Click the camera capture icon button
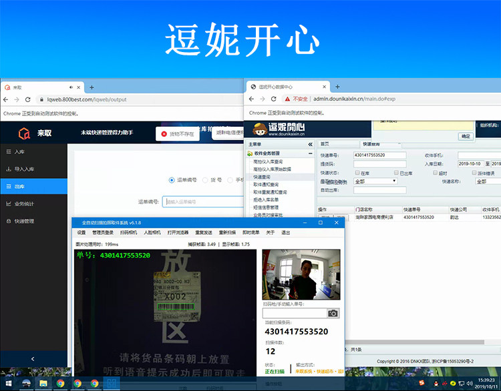 [x=333, y=314]
